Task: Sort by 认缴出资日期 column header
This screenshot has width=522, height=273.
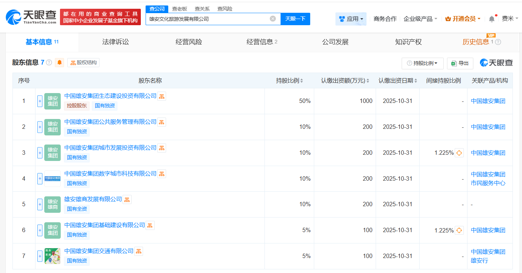Action: 398,81
